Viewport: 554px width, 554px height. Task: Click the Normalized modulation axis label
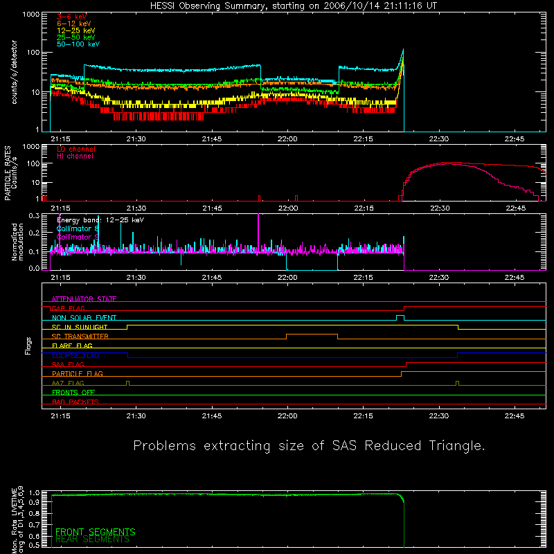17,242
